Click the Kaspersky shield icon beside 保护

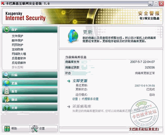point(7,29)
